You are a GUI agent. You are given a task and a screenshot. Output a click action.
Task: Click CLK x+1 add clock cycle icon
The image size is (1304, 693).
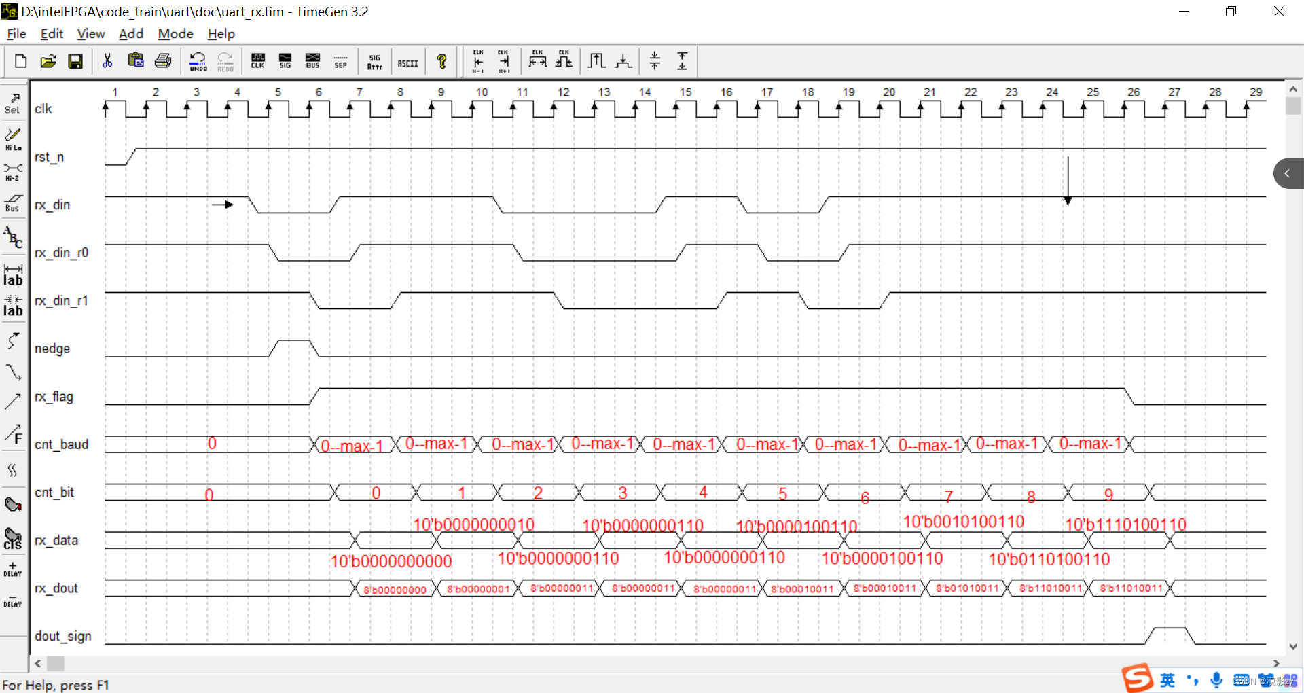click(503, 61)
